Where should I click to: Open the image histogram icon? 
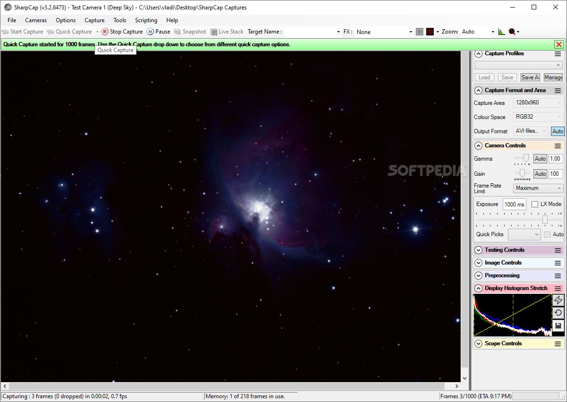[501, 32]
